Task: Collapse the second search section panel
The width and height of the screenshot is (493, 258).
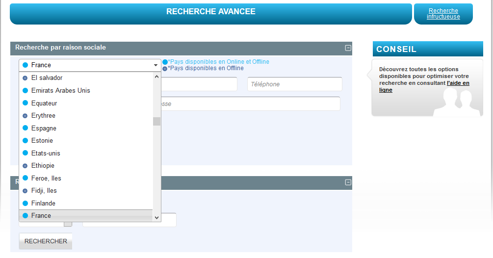Action: click(x=348, y=182)
